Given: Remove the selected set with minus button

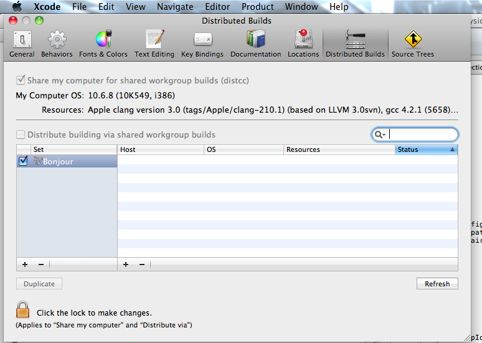Looking at the screenshot, I should [41, 265].
